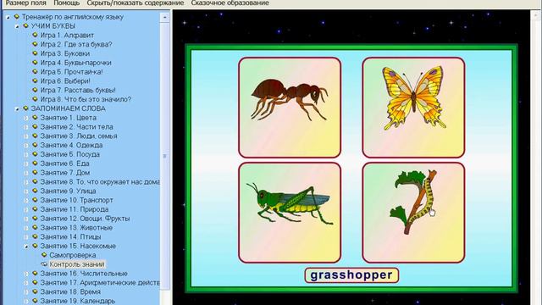Select the butterfly picture card
Viewport: 542px width, 305px height.
point(413,108)
